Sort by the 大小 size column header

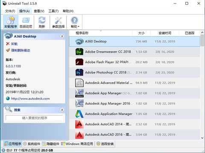tap(141, 33)
